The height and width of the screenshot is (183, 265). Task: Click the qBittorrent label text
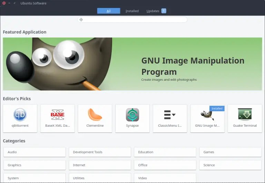pos(20,126)
